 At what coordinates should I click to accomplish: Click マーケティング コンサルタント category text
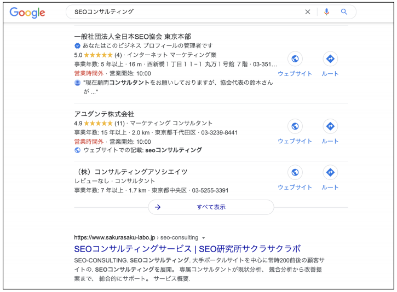tap(171, 124)
